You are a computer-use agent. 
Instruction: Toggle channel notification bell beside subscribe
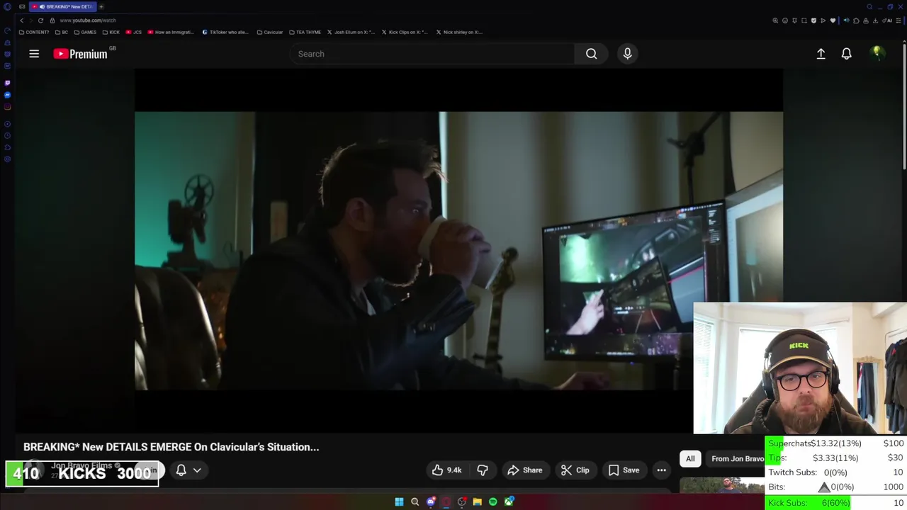[181, 470]
